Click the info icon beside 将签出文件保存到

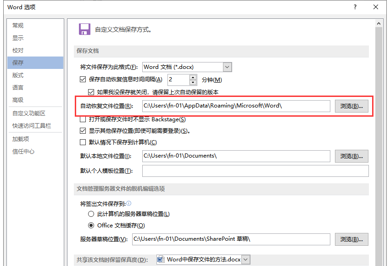[x=129, y=204]
